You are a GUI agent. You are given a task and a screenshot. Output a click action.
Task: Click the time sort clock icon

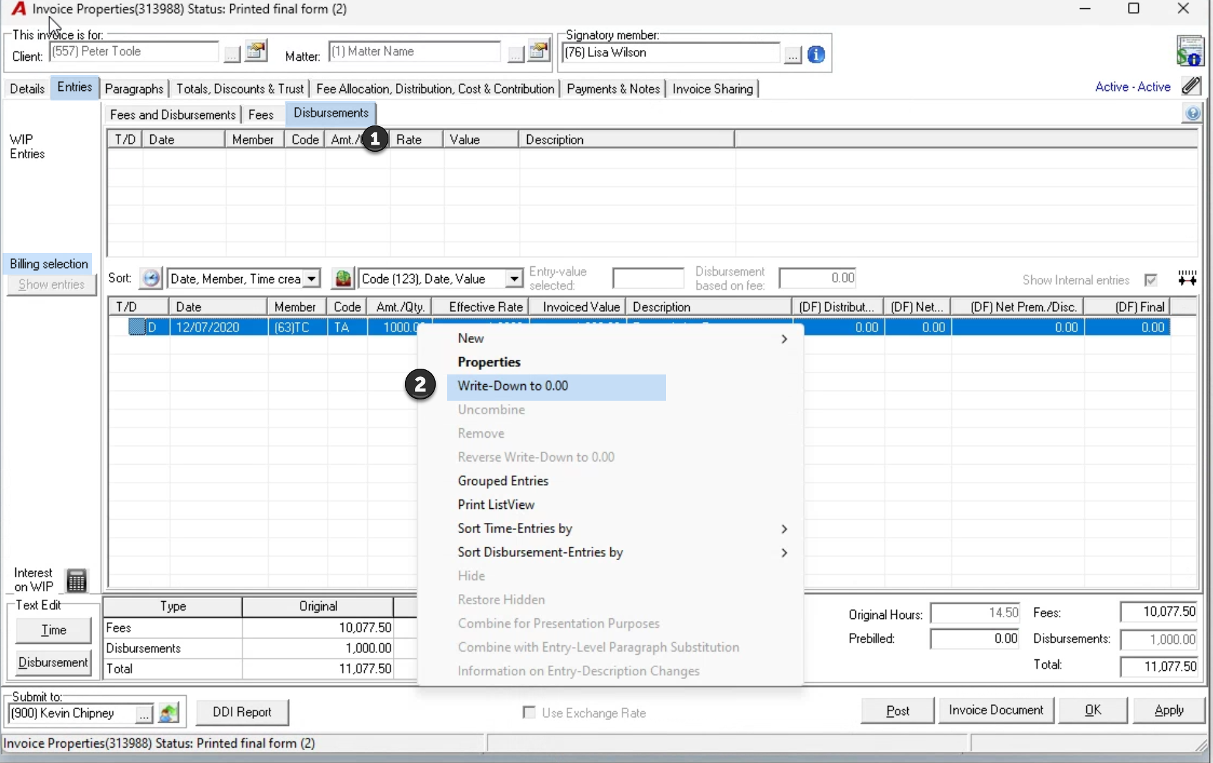tap(151, 278)
